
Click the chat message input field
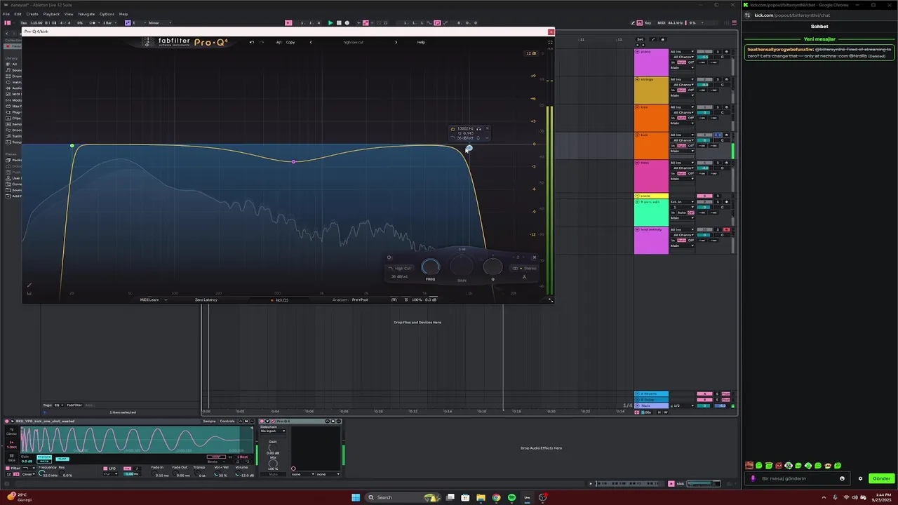(x=798, y=478)
